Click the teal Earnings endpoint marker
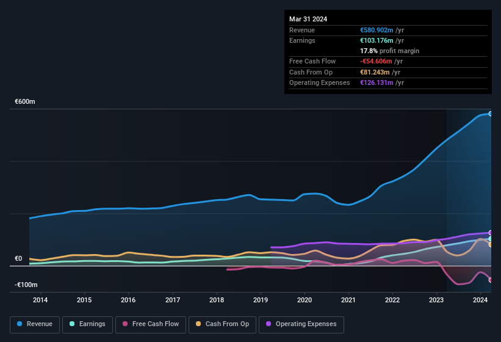 click(491, 239)
